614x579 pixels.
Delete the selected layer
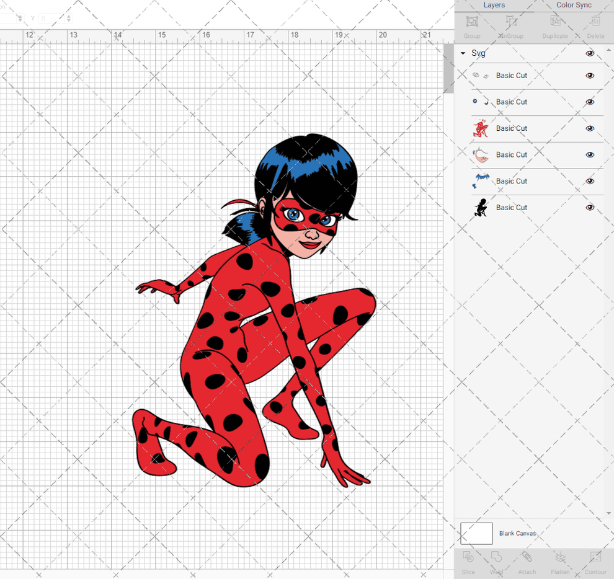click(x=595, y=26)
